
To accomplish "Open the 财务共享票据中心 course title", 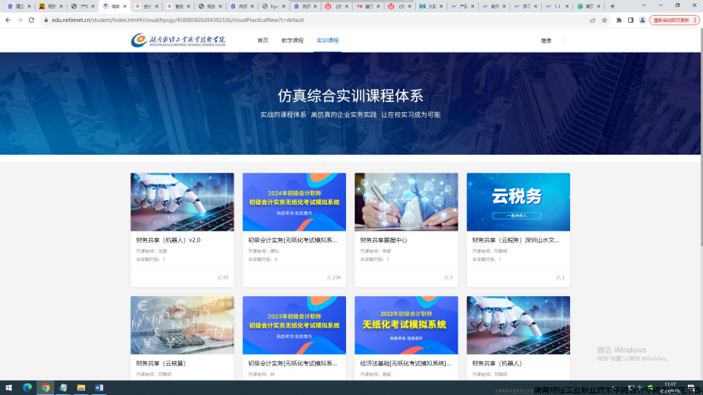I will 384,240.
